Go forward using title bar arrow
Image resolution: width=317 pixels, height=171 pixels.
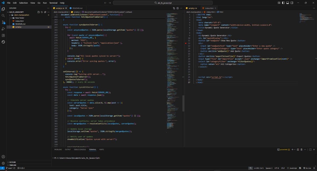[x=110, y=3]
